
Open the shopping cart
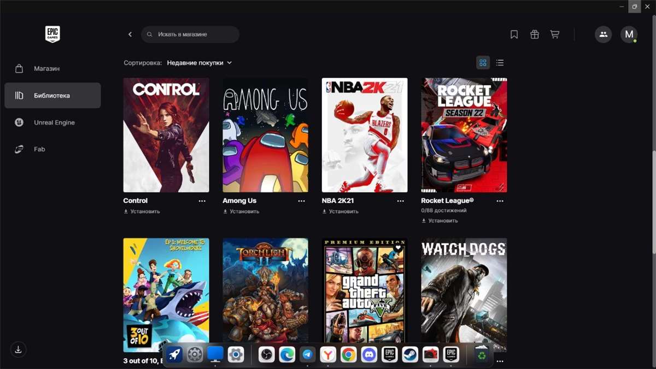pos(555,34)
